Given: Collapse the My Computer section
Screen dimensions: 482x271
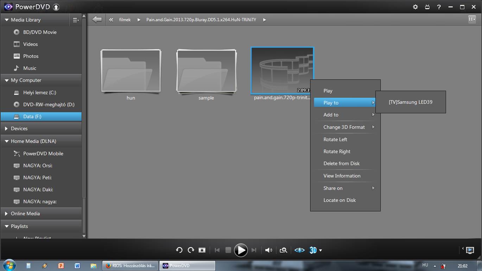Looking at the screenshot, I should click(x=7, y=80).
